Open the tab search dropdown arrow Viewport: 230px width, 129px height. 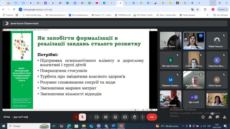click(x=3, y=3)
